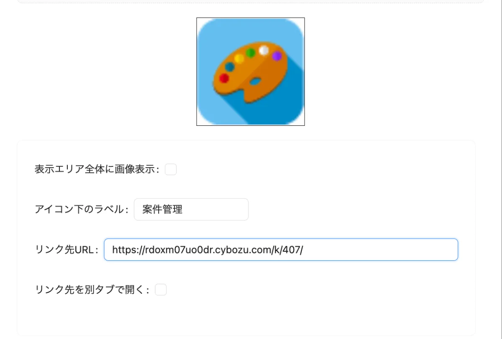Enable the 表示エリア全体に画像表示 checkbox

171,169
